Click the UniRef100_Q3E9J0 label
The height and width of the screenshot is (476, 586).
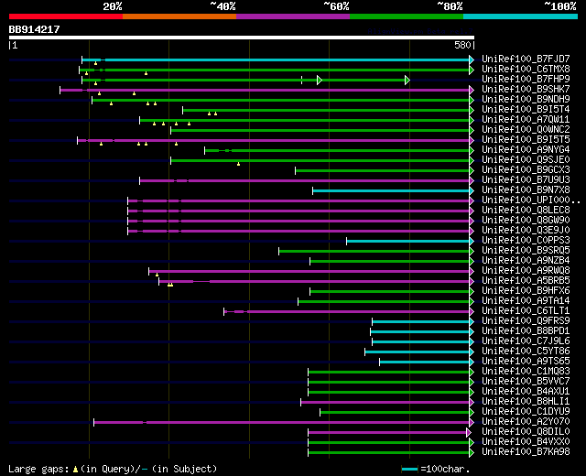[x=526, y=230]
